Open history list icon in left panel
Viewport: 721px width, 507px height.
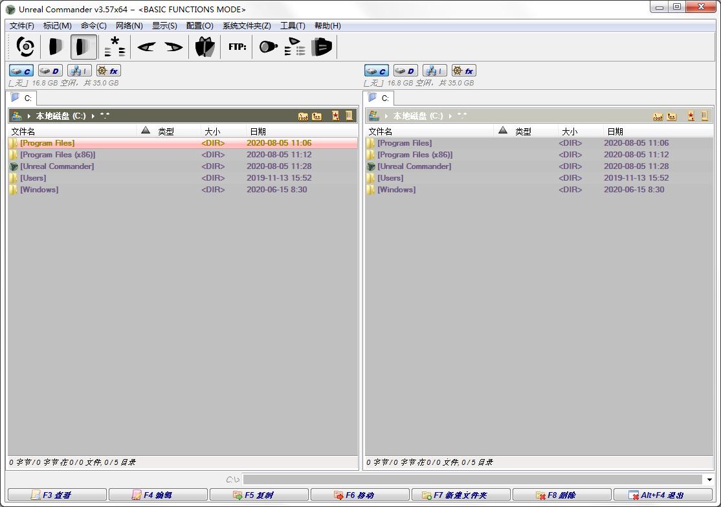(x=349, y=117)
